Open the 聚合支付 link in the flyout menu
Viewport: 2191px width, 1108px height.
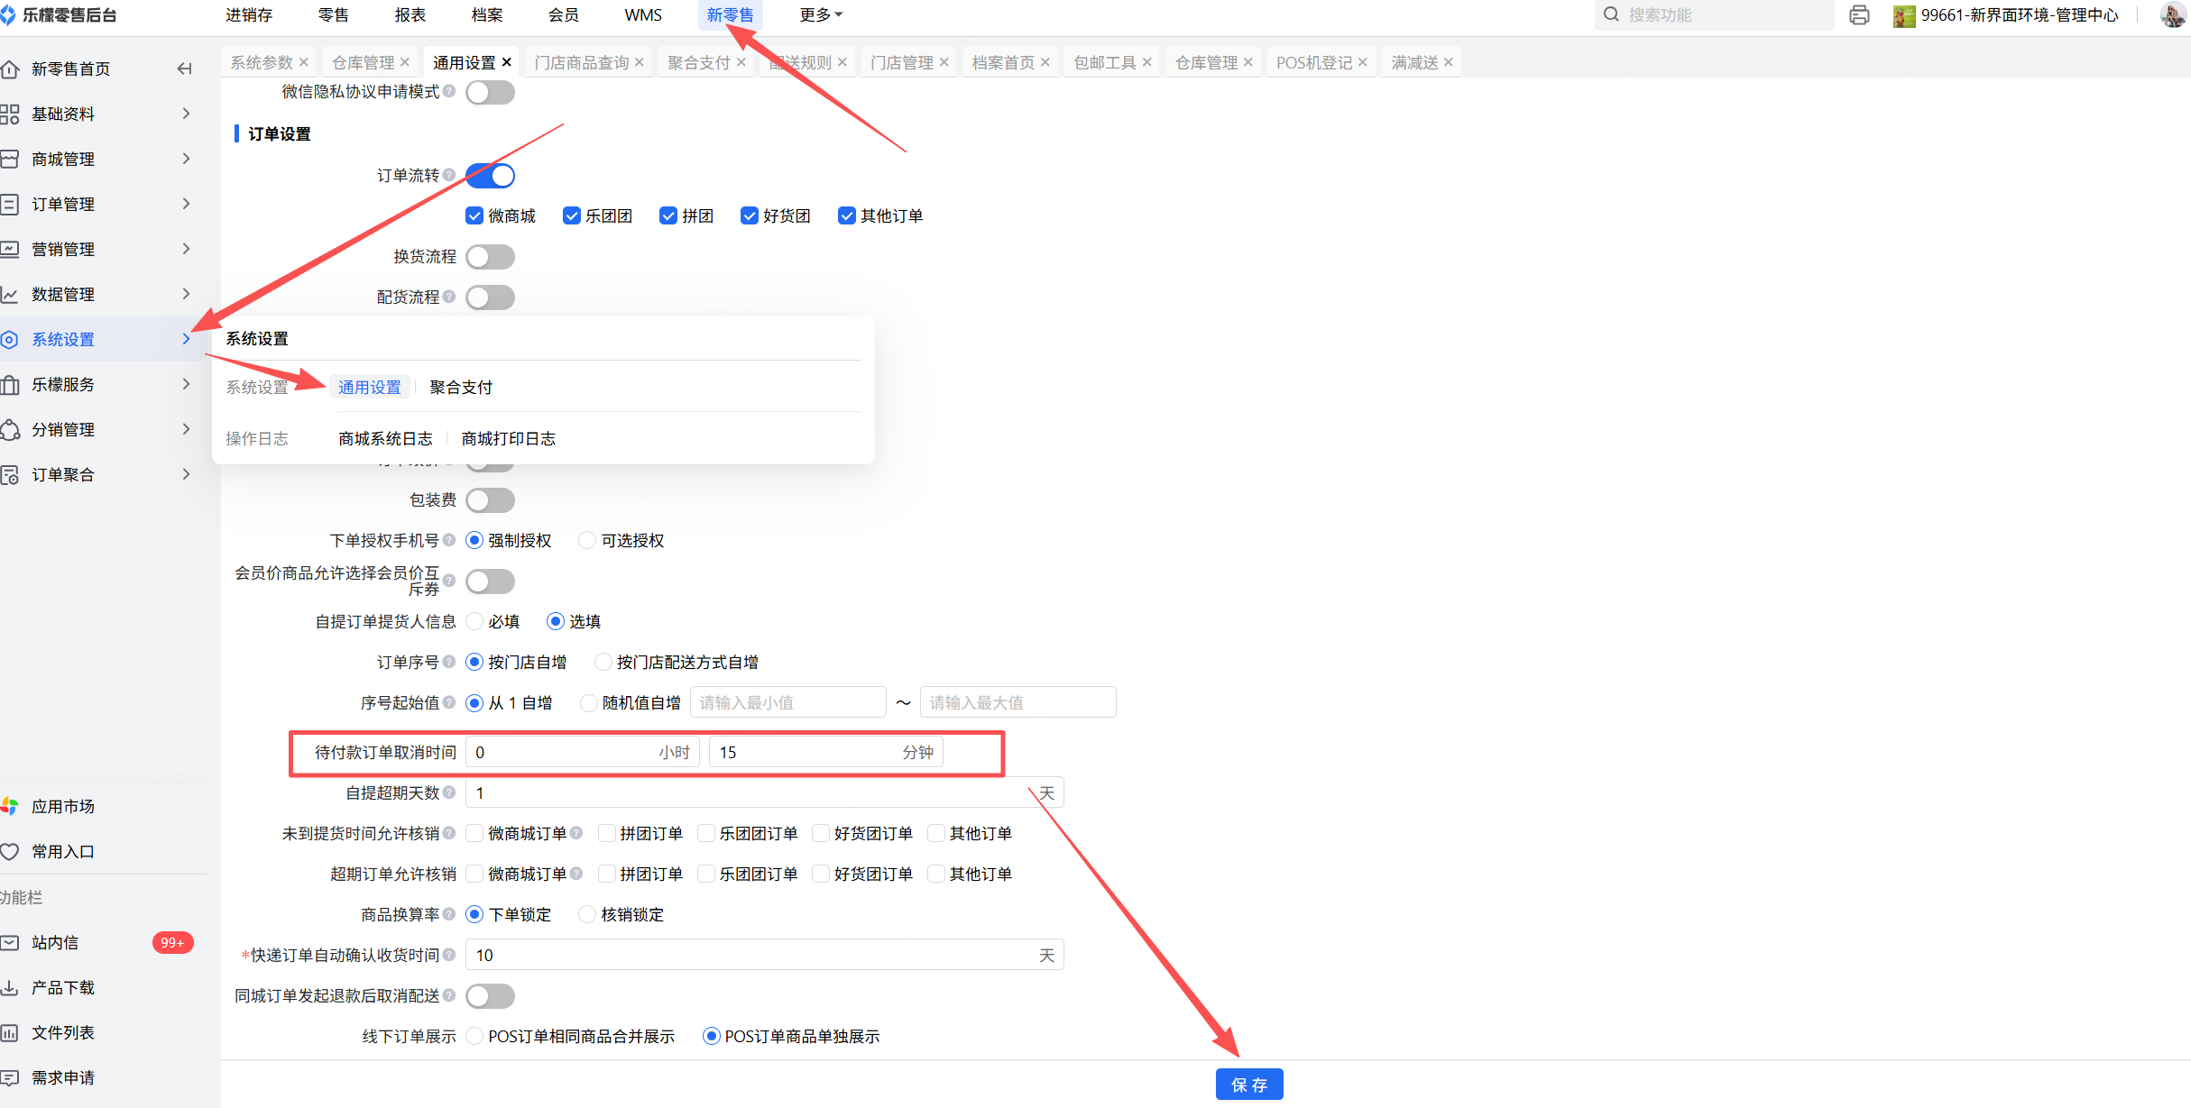[x=461, y=388]
